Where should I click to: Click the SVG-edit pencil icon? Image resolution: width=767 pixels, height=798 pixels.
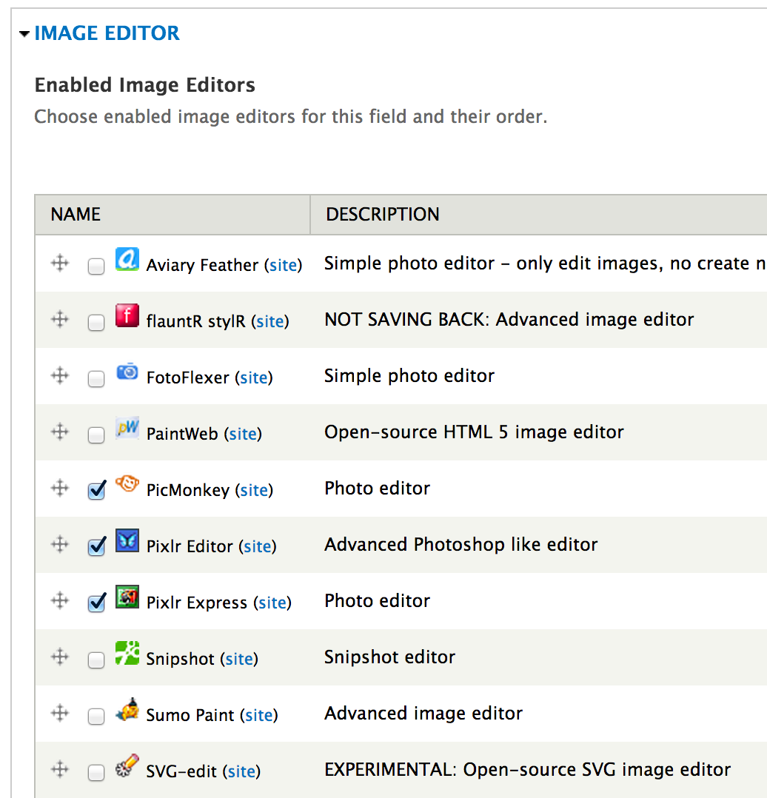click(x=127, y=765)
